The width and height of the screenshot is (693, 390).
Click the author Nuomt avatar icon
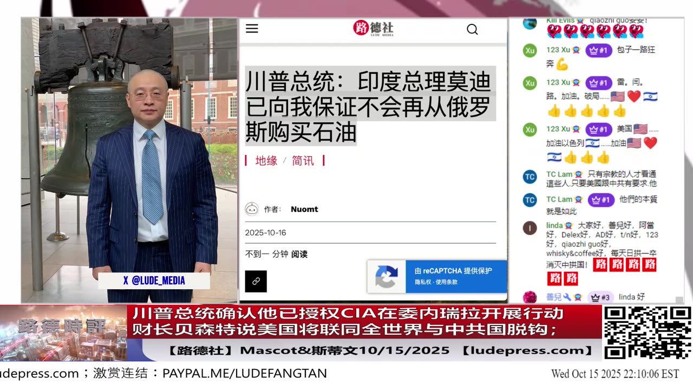(x=252, y=209)
